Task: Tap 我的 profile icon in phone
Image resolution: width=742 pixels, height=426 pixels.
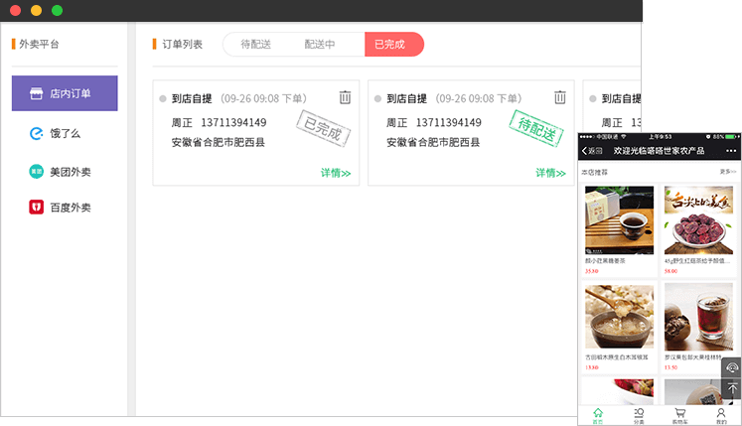Action: point(721,415)
